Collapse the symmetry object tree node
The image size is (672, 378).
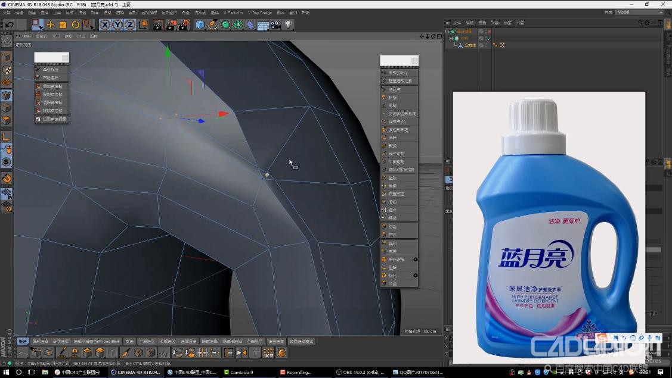451,38
